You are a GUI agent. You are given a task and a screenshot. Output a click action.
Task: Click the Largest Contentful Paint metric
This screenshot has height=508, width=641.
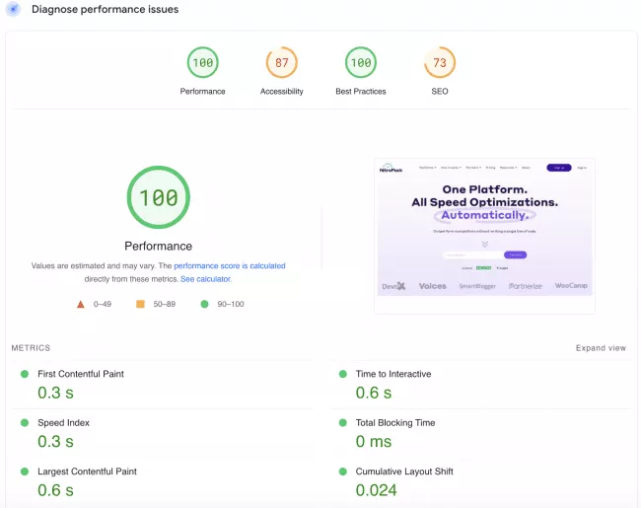click(87, 472)
